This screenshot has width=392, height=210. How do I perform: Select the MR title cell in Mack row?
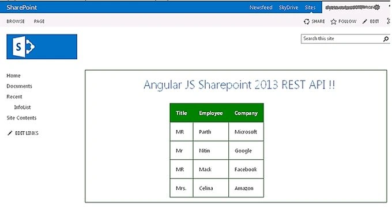click(x=182, y=169)
